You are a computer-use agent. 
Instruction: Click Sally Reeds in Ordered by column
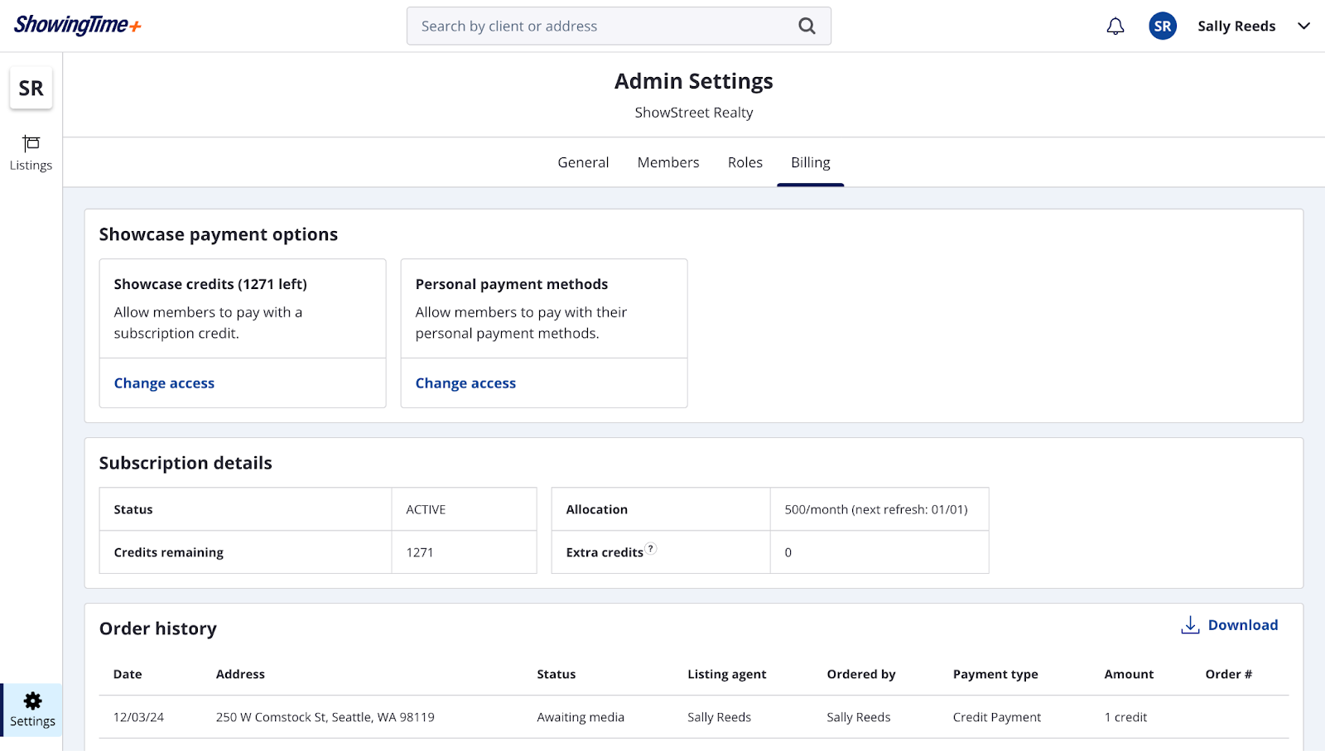point(859,717)
